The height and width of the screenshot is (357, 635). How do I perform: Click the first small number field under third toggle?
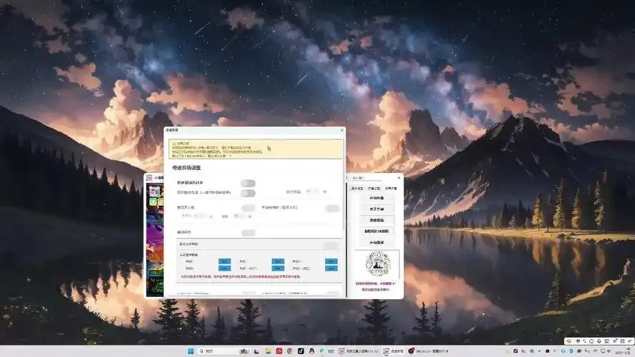click(200, 216)
